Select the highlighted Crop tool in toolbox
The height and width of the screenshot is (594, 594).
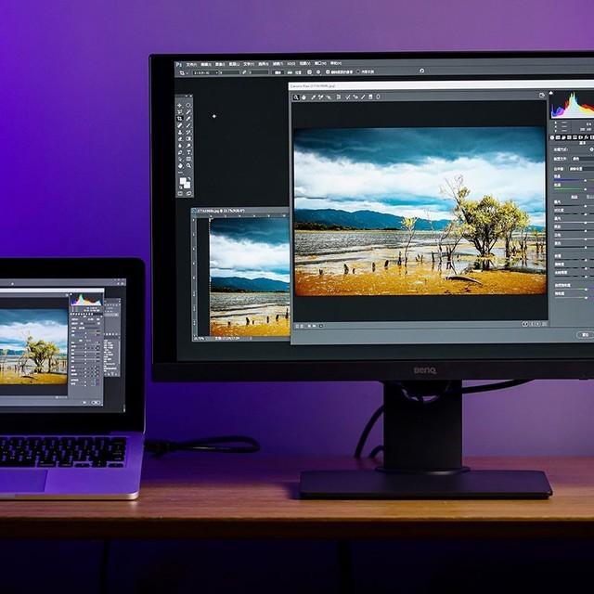(179, 119)
